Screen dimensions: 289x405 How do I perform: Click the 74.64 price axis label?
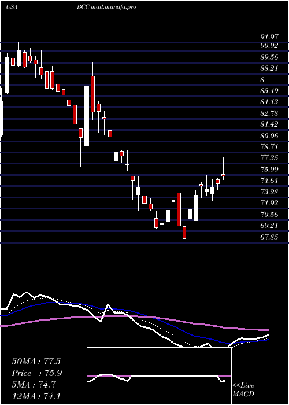coord(269,181)
